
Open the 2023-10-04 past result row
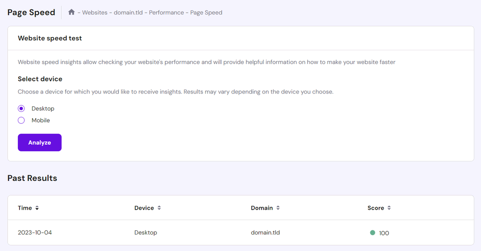point(241,233)
